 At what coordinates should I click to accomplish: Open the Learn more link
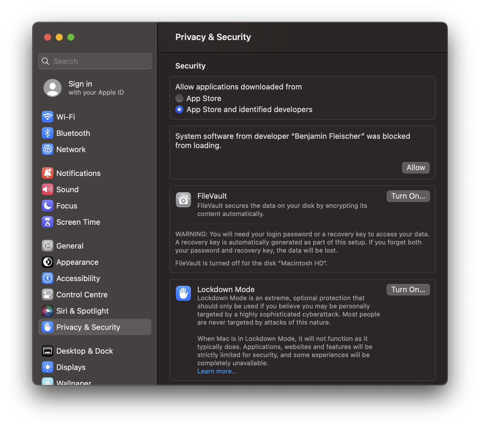217,371
